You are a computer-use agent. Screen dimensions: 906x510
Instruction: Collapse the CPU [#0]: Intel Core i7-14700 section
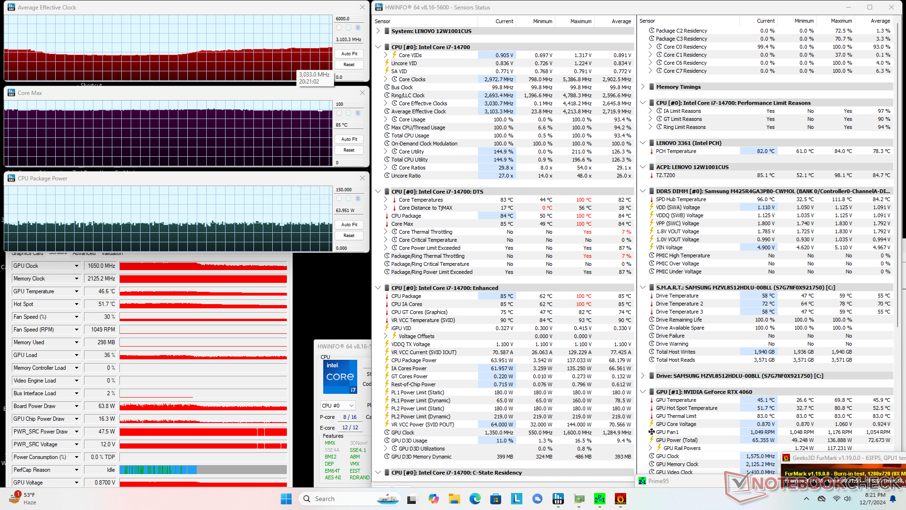coord(378,47)
